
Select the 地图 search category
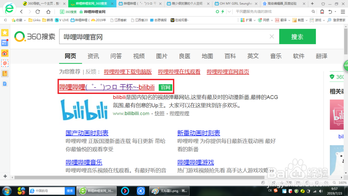pyautogui.click(x=207, y=56)
